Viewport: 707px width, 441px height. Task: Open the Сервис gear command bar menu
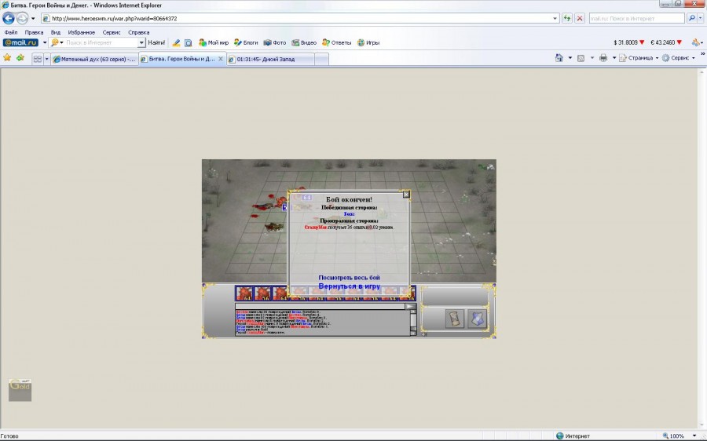pos(679,57)
